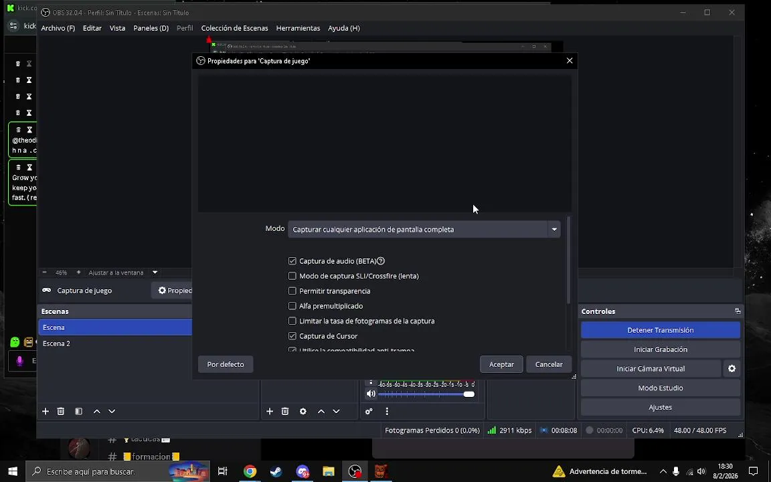The image size is (771, 482).
Task: Move scene down with the arrow icon
Action: pos(112,411)
